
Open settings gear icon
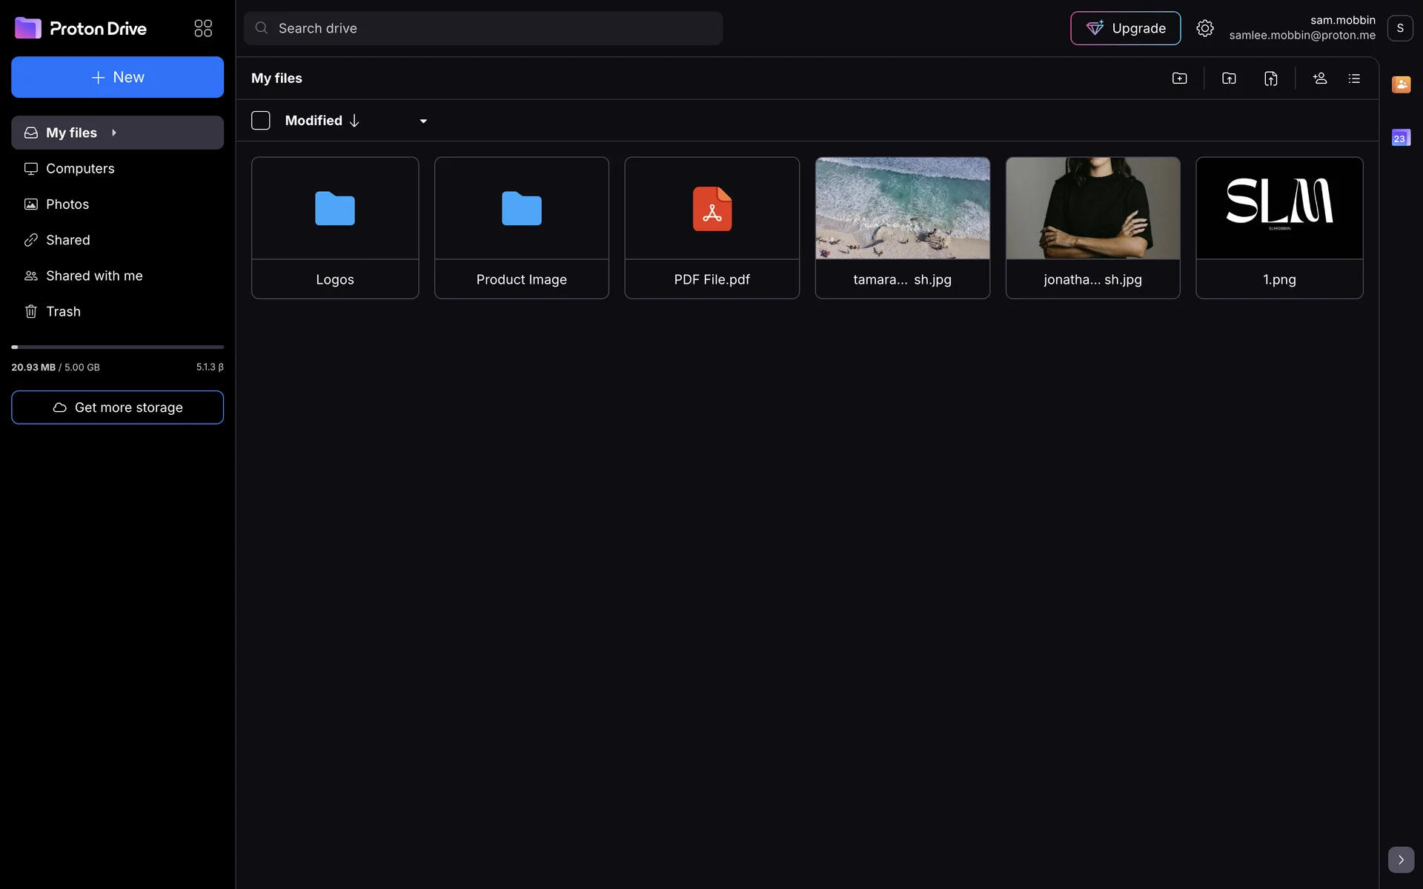click(x=1204, y=28)
